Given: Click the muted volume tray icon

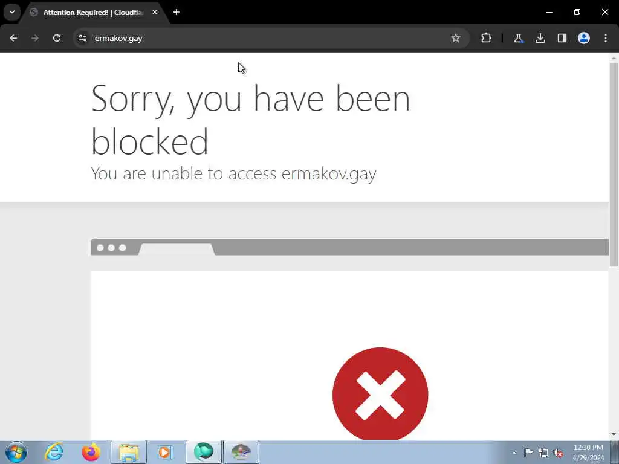Looking at the screenshot, I should click(x=558, y=453).
